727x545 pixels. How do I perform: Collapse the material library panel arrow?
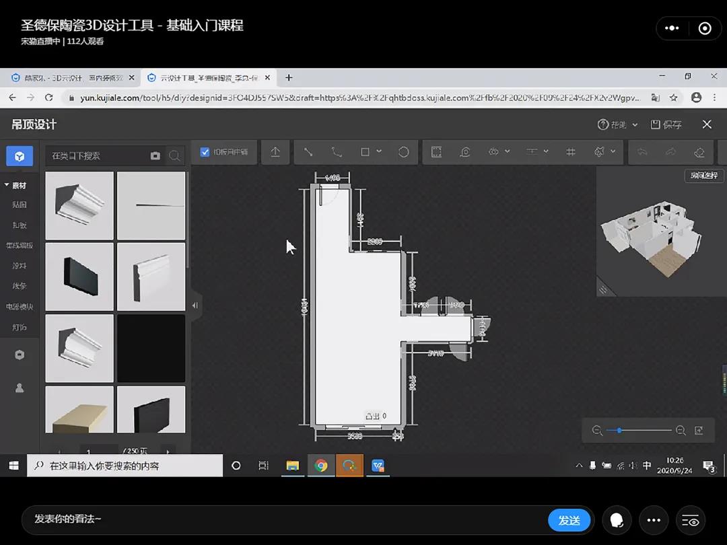tap(195, 305)
